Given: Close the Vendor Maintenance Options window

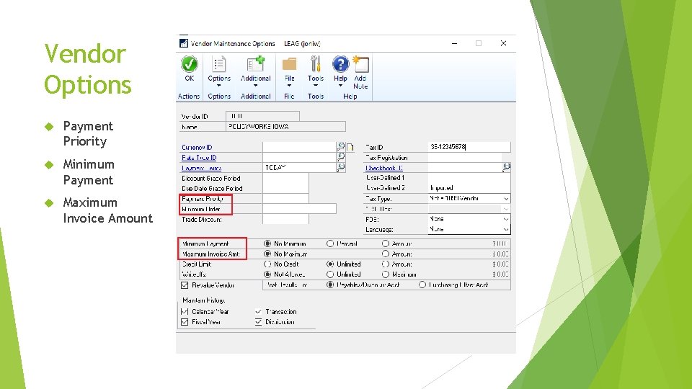Looking at the screenshot, I should [x=503, y=43].
